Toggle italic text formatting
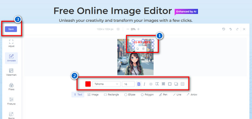Image resolution: width=252 pixels, height=119 pixels. (x=144, y=84)
